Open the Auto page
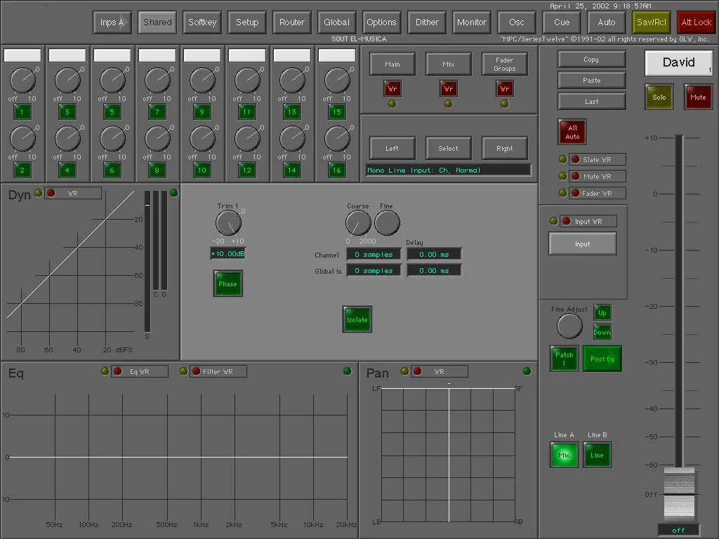Viewport: 719px width, 539px height. click(x=606, y=22)
